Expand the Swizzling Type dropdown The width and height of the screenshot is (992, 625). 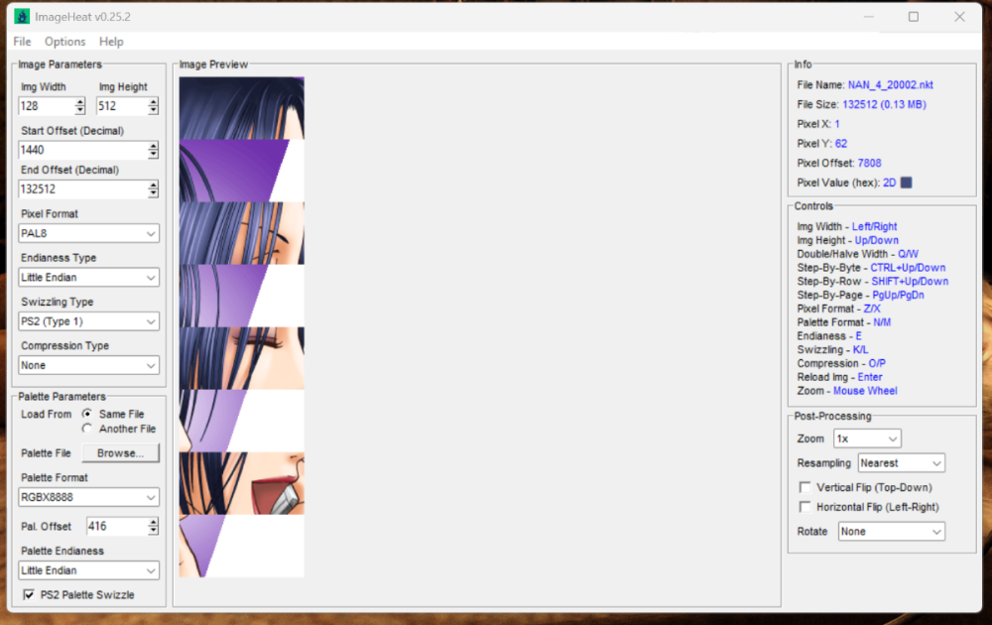[89, 321]
